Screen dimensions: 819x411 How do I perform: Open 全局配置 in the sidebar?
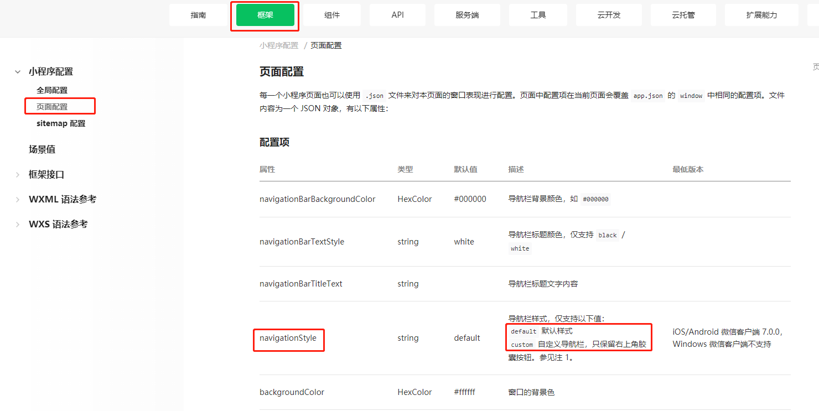pyautogui.click(x=52, y=90)
